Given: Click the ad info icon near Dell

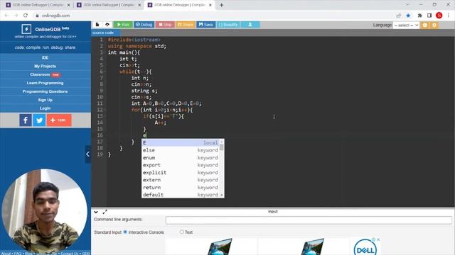Looking at the screenshot, I should point(374,239).
